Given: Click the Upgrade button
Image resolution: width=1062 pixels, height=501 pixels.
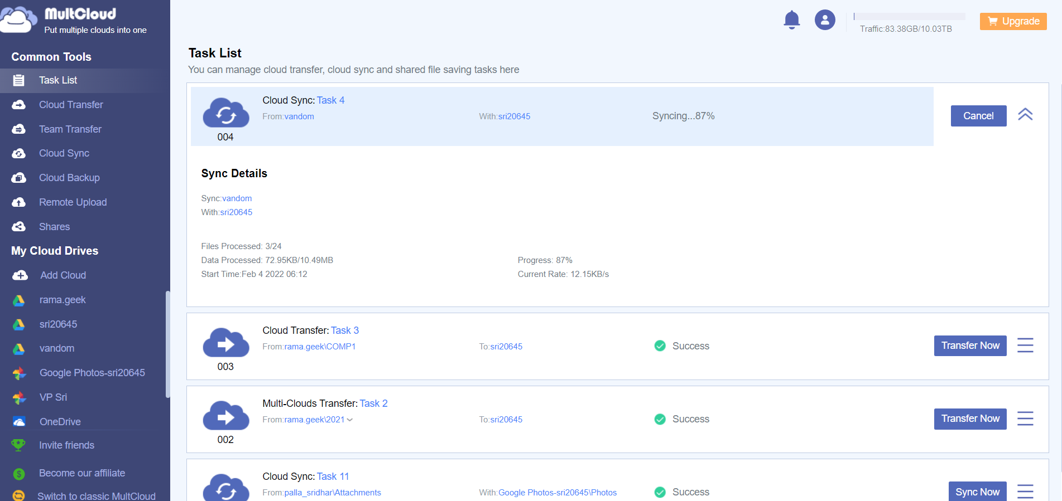Looking at the screenshot, I should (1013, 21).
